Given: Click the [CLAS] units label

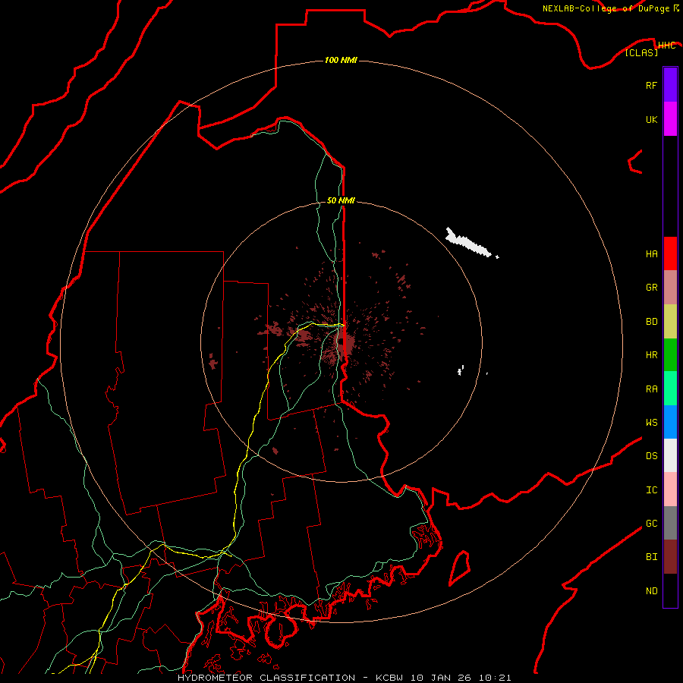Looking at the screenshot, I should (641, 52).
